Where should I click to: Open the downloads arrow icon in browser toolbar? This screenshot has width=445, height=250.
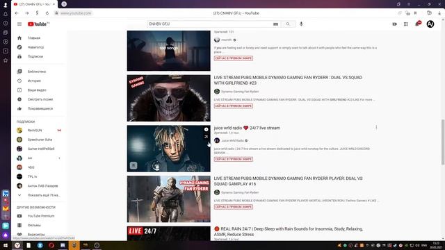[x=439, y=13]
